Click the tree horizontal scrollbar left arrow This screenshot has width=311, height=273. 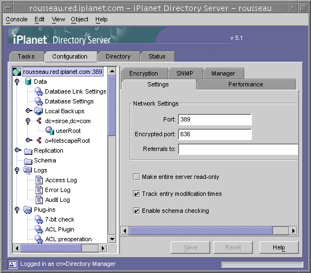tap(17, 248)
